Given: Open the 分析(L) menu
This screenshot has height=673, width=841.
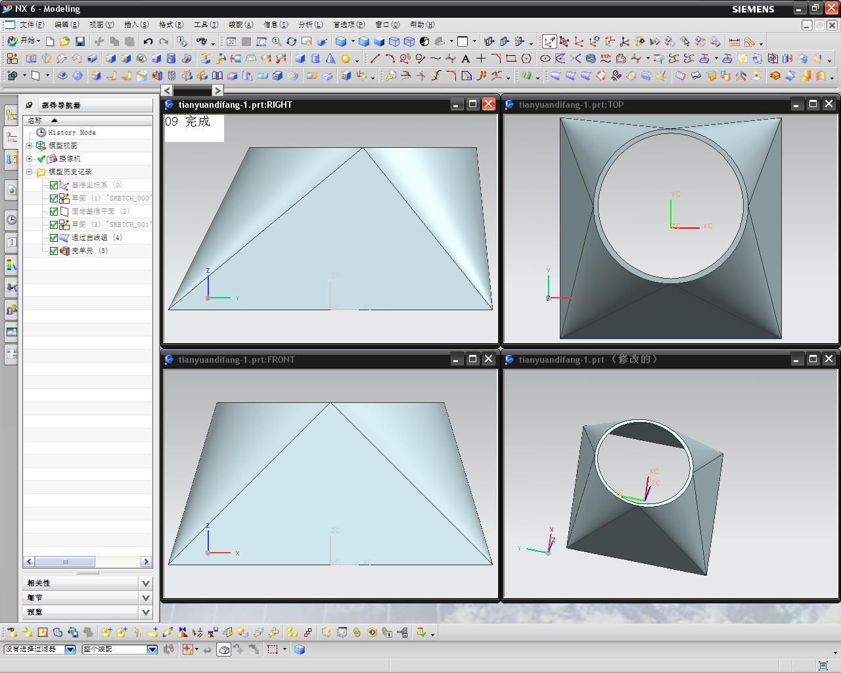Looking at the screenshot, I should click(x=310, y=24).
